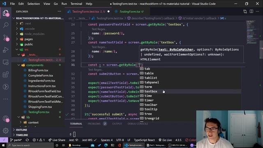Image resolution: width=263 pixels, height=148 pixels.
Task: Open the File menu
Action: click(x=12, y=4)
